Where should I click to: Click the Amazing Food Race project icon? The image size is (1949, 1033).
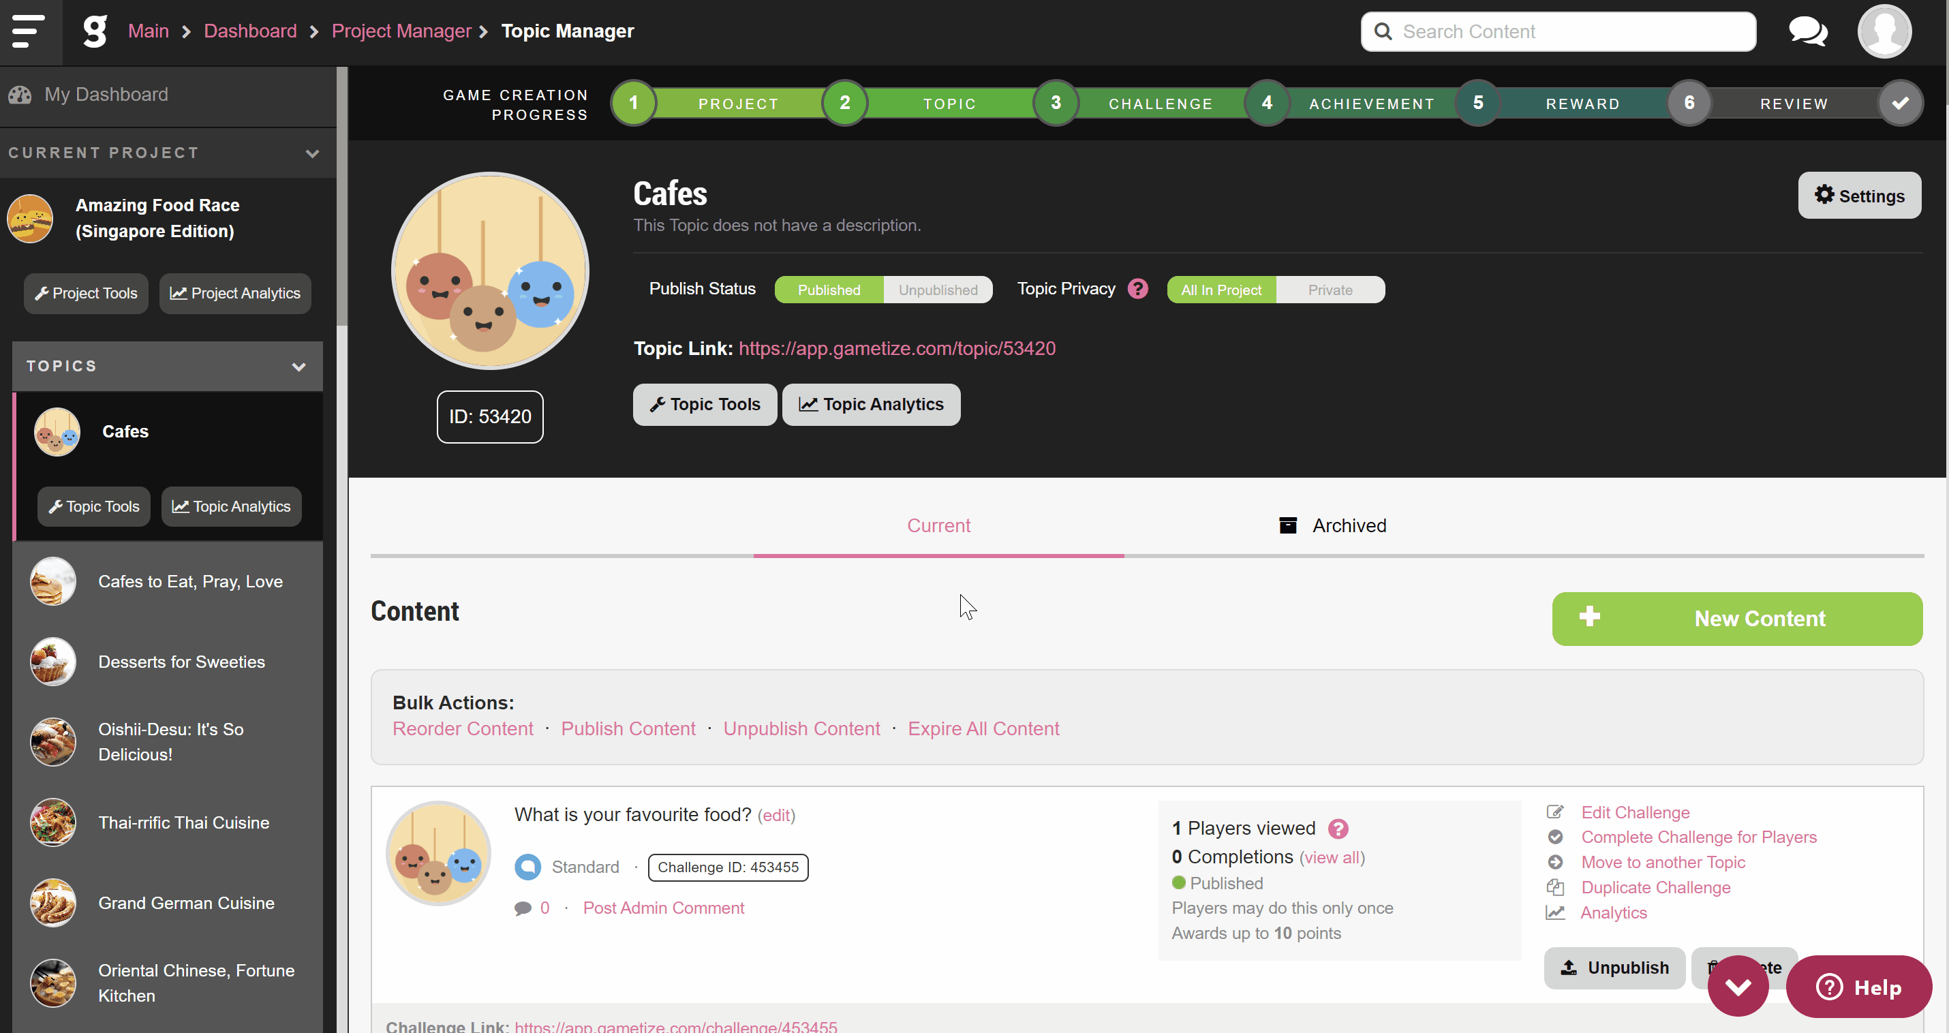coord(30,218)
